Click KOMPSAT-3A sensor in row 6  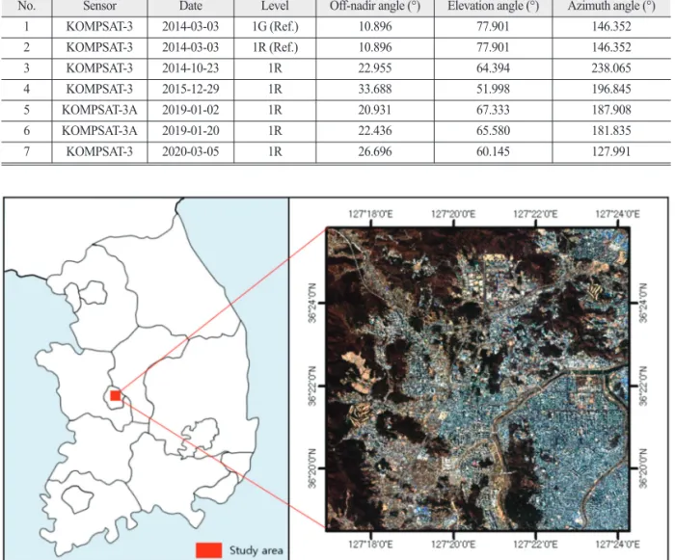pos(99,130)
